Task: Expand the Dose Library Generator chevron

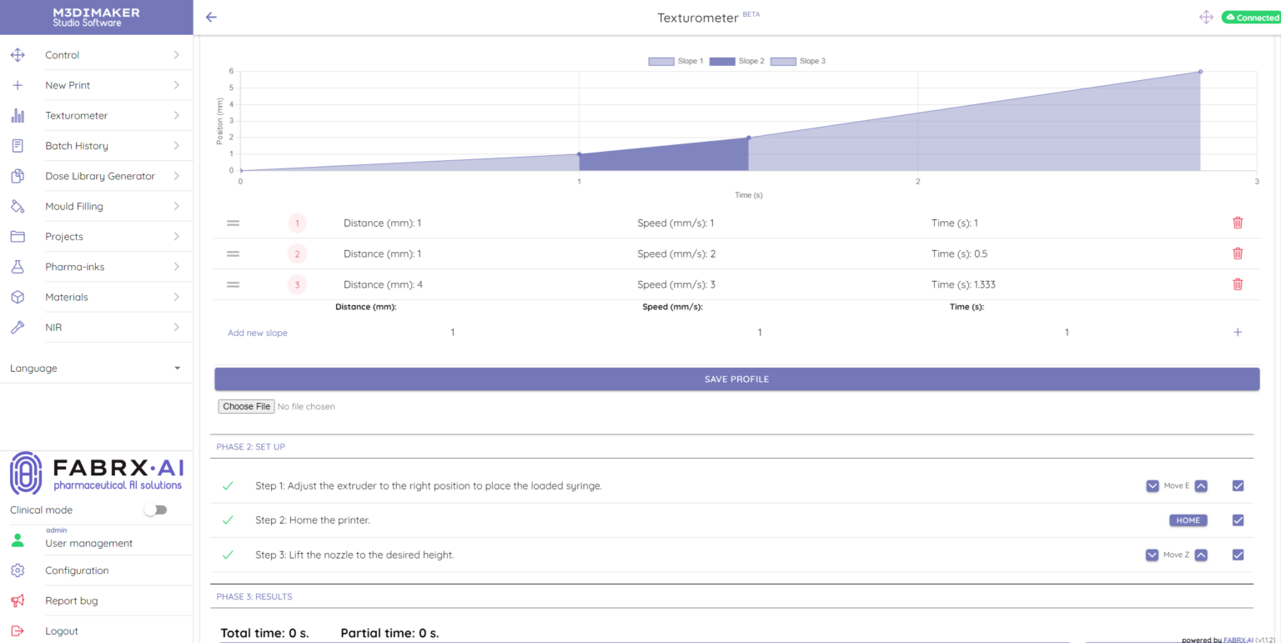Action: (x=177, y=176)
